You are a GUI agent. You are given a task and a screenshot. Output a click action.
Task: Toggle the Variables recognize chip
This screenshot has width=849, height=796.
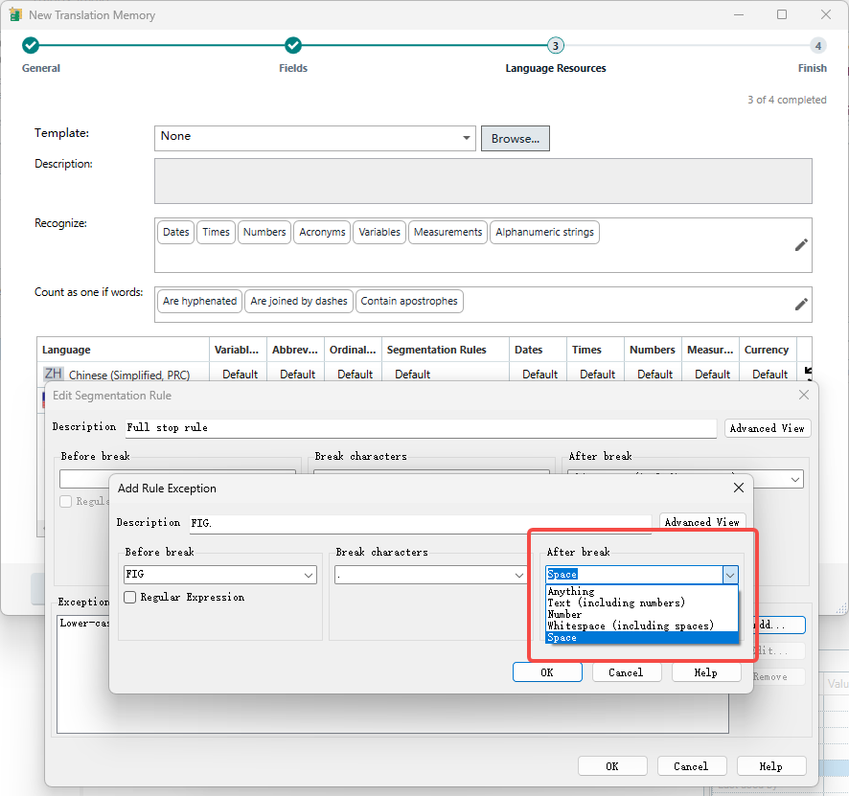coord(379,232)
